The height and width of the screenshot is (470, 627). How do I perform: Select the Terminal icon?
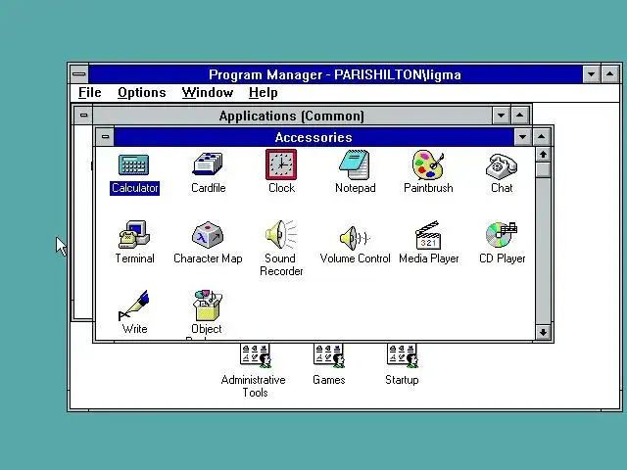[134, 235]
